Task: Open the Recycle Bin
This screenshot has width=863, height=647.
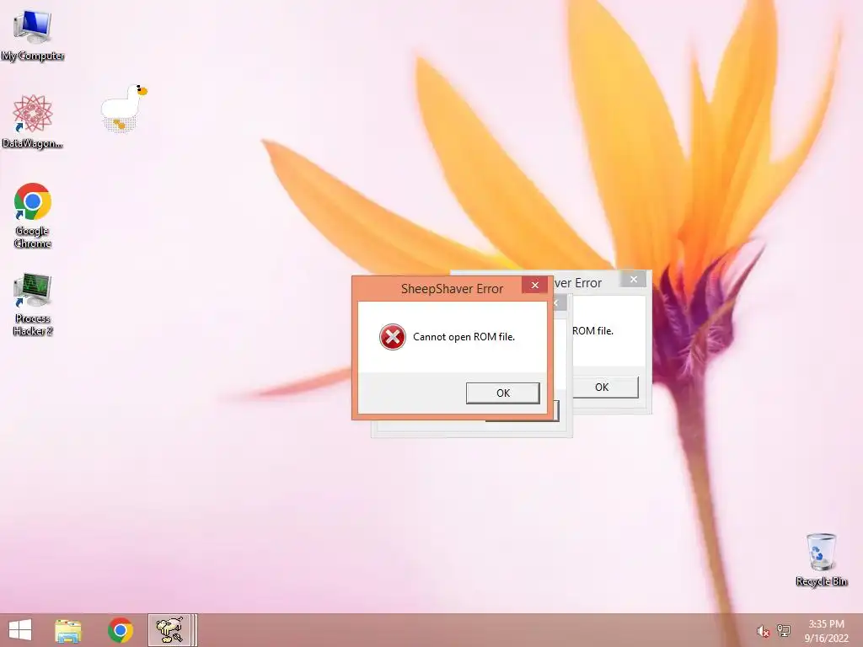Action: 821,559
